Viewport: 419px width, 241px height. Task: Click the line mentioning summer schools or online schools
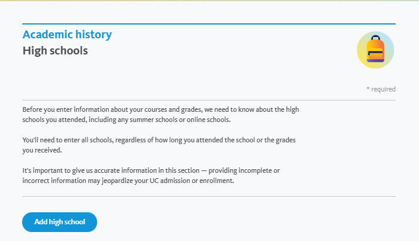[x=126, y=120]
